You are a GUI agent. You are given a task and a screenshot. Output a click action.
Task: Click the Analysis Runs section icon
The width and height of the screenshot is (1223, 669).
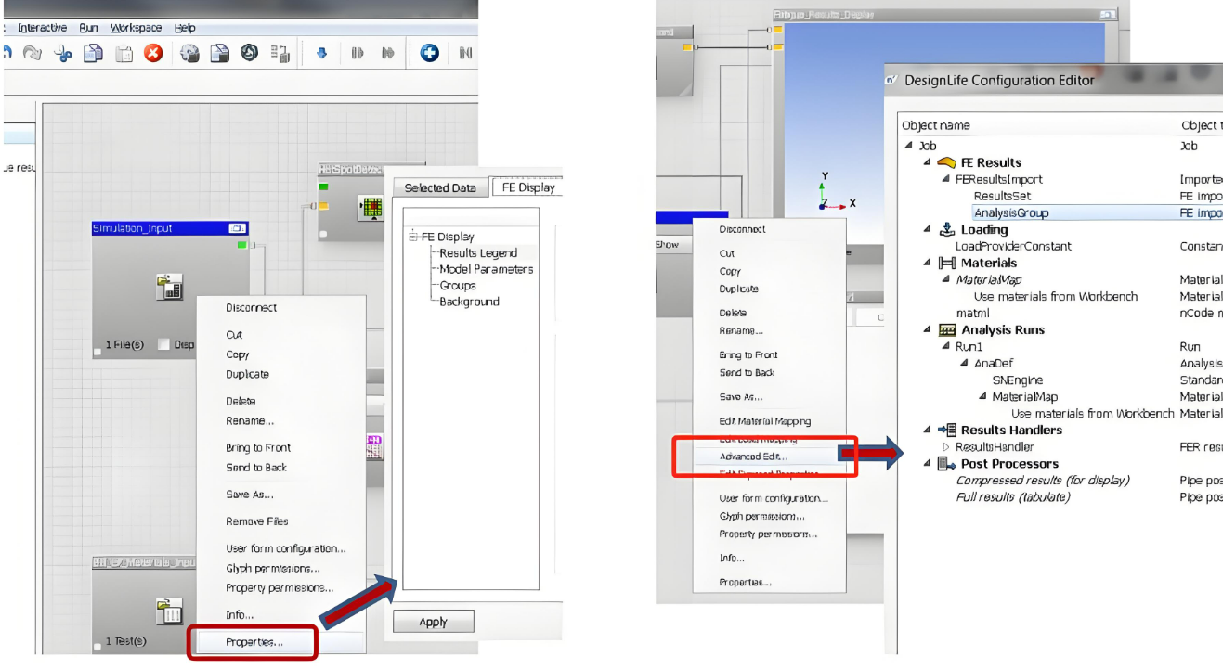click(x=947, y=329)
